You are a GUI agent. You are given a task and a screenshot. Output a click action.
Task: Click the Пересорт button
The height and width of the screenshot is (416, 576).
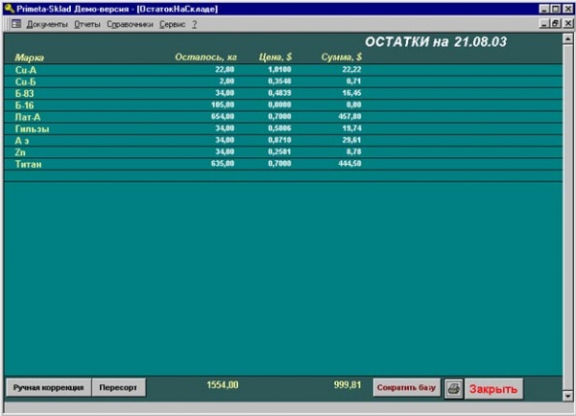(118, 387)
